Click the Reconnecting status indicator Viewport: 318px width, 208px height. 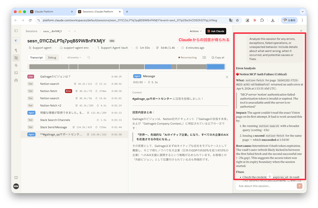[188, 57]
